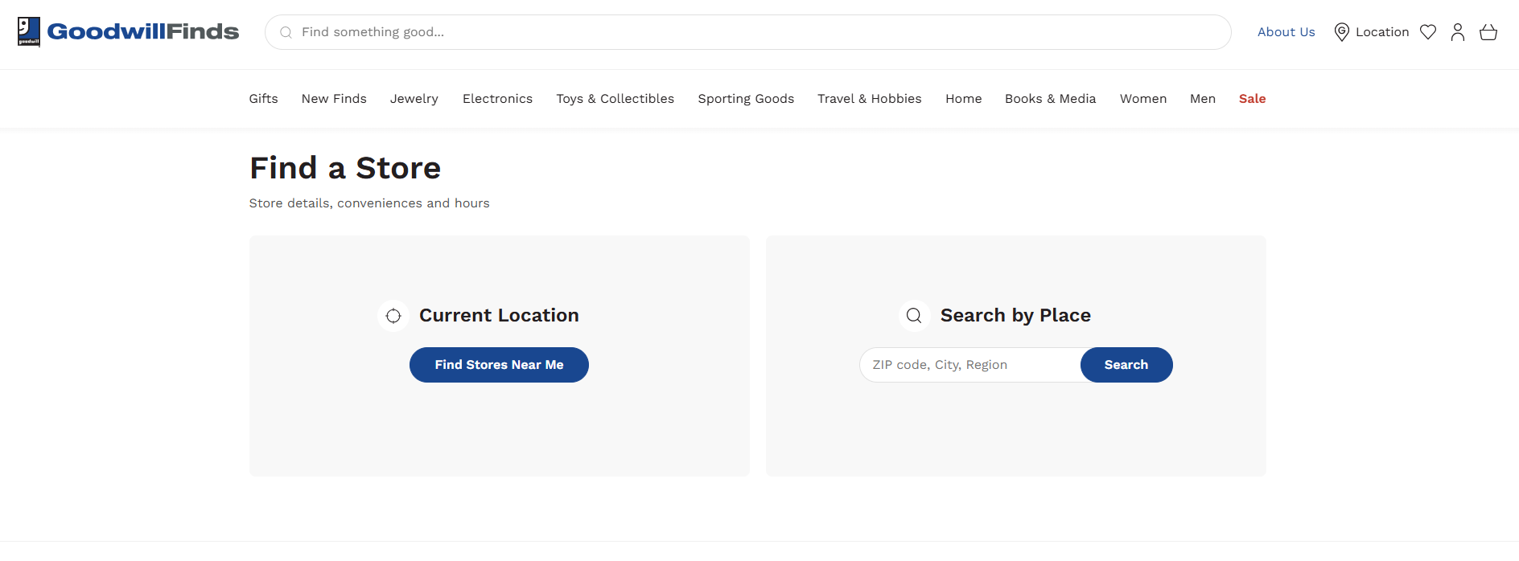Click the Location pin icon
The image size is (1519, 561).
pos(1341,32)
